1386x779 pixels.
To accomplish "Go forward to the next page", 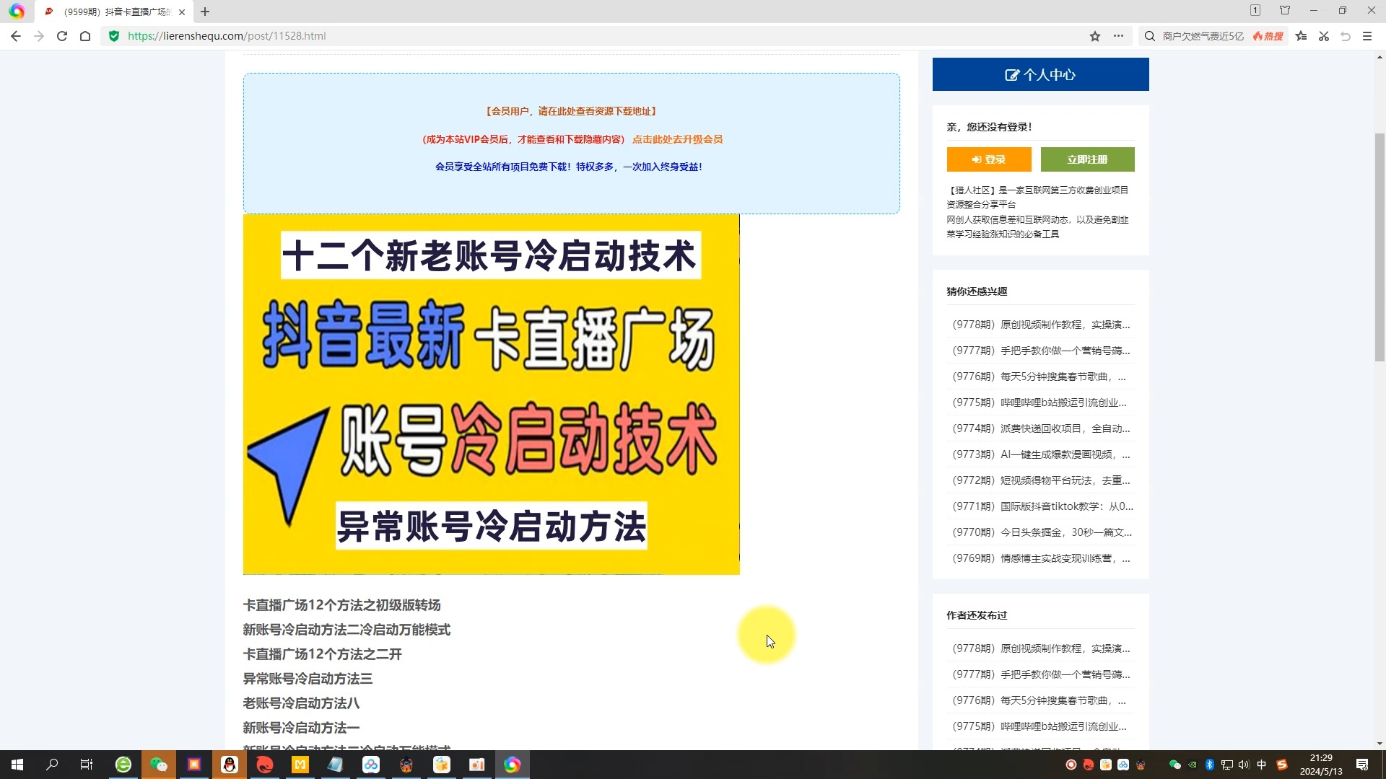I will 39,36.
